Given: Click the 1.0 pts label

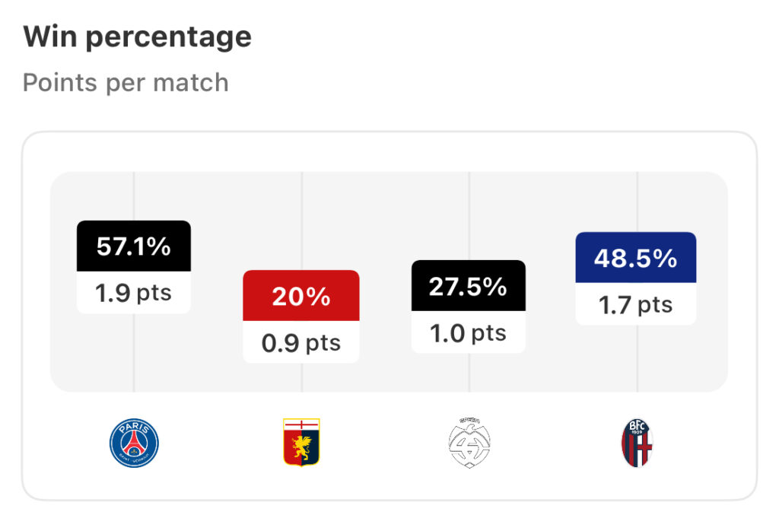Looking at the screenshot, I should 469,332.
